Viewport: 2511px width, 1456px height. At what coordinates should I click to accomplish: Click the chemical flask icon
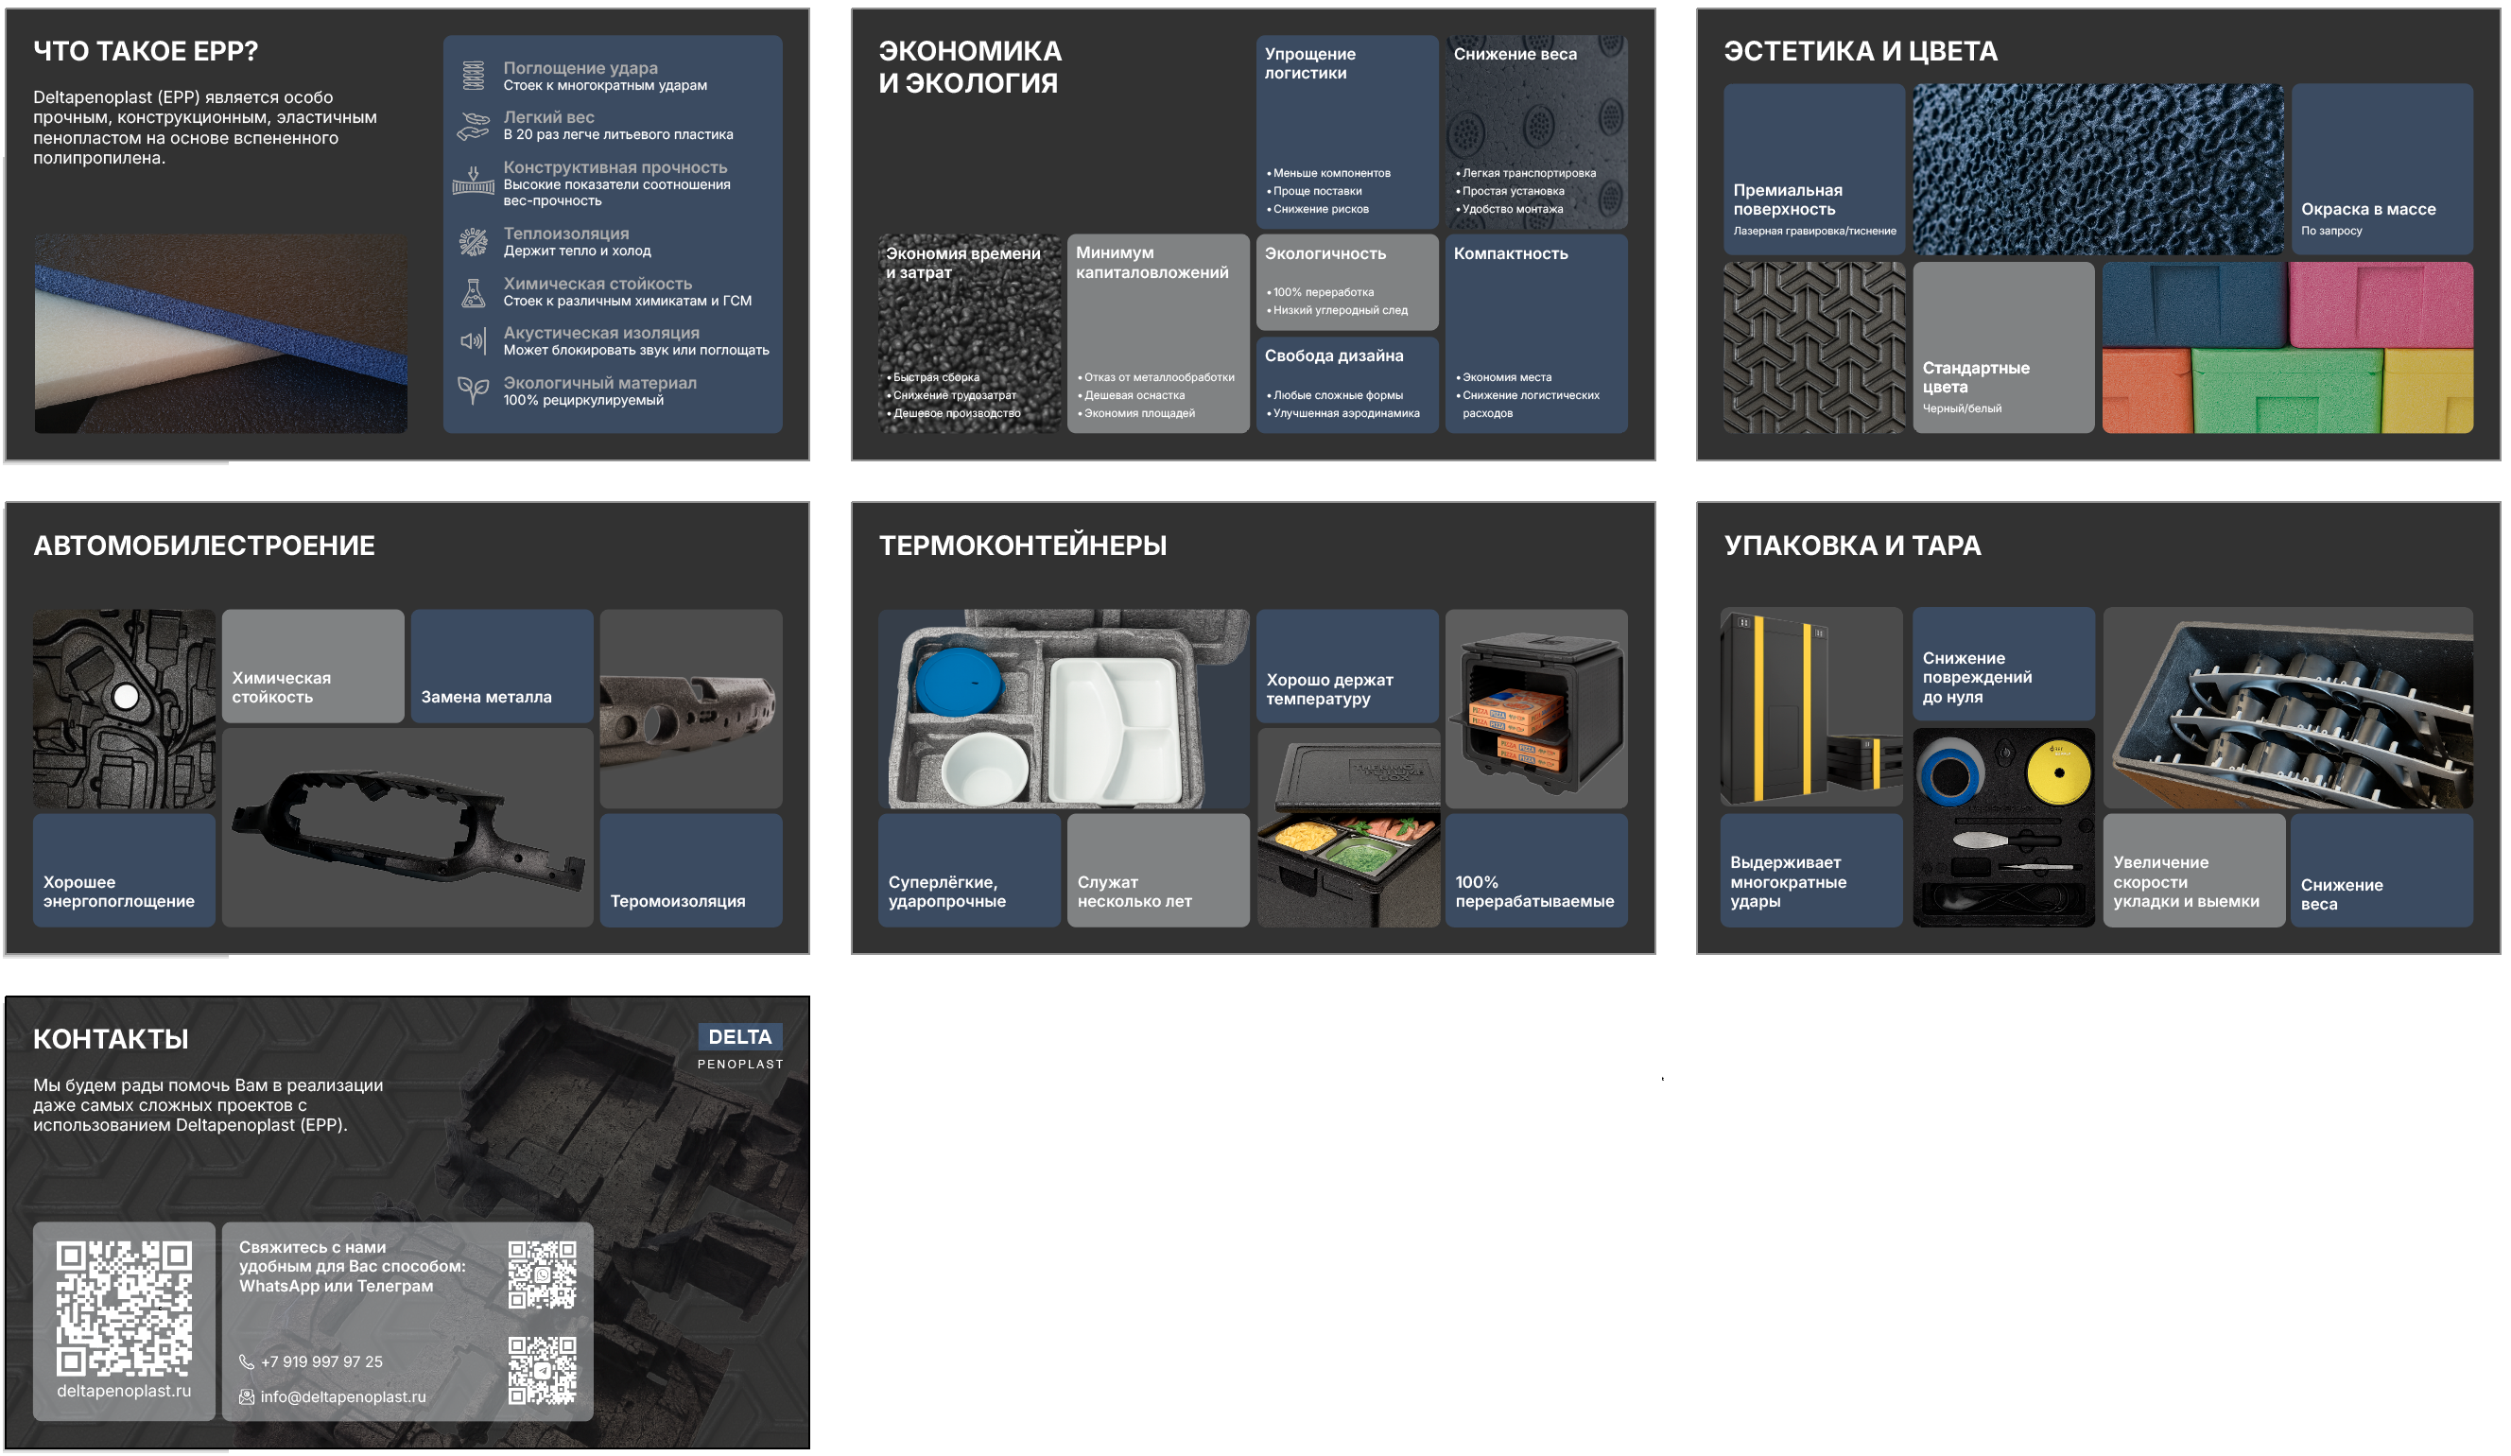pos(474,292)
